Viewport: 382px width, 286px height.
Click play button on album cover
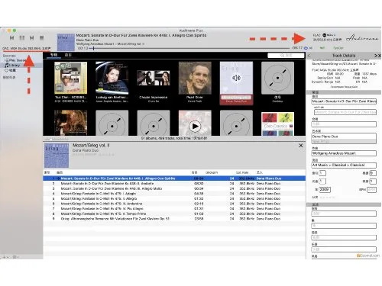[x=195, y=126]
